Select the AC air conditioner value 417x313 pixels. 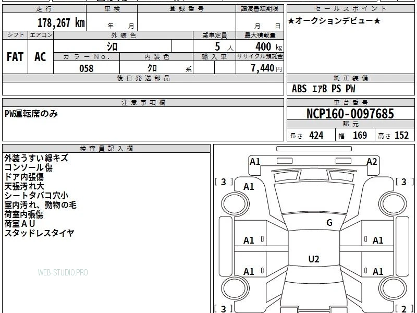pos(40,57)
